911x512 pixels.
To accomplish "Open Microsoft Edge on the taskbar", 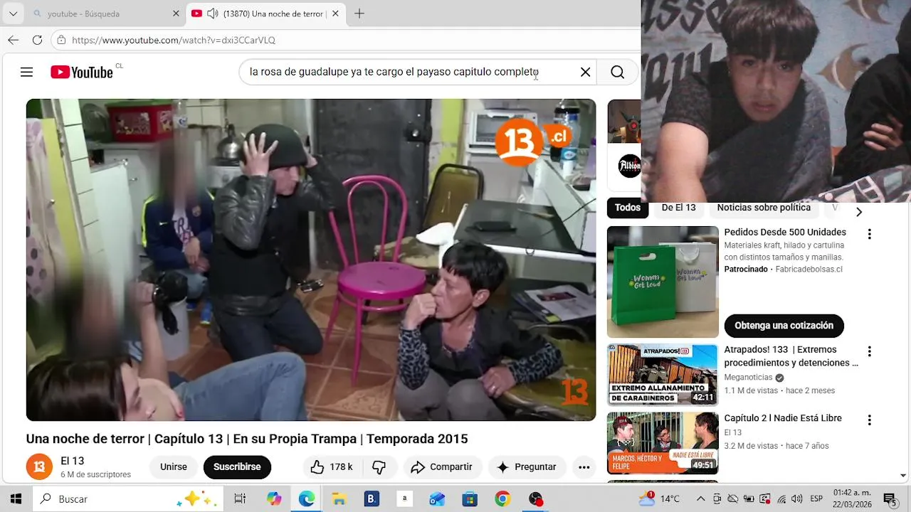I will [x=307, y=499].
